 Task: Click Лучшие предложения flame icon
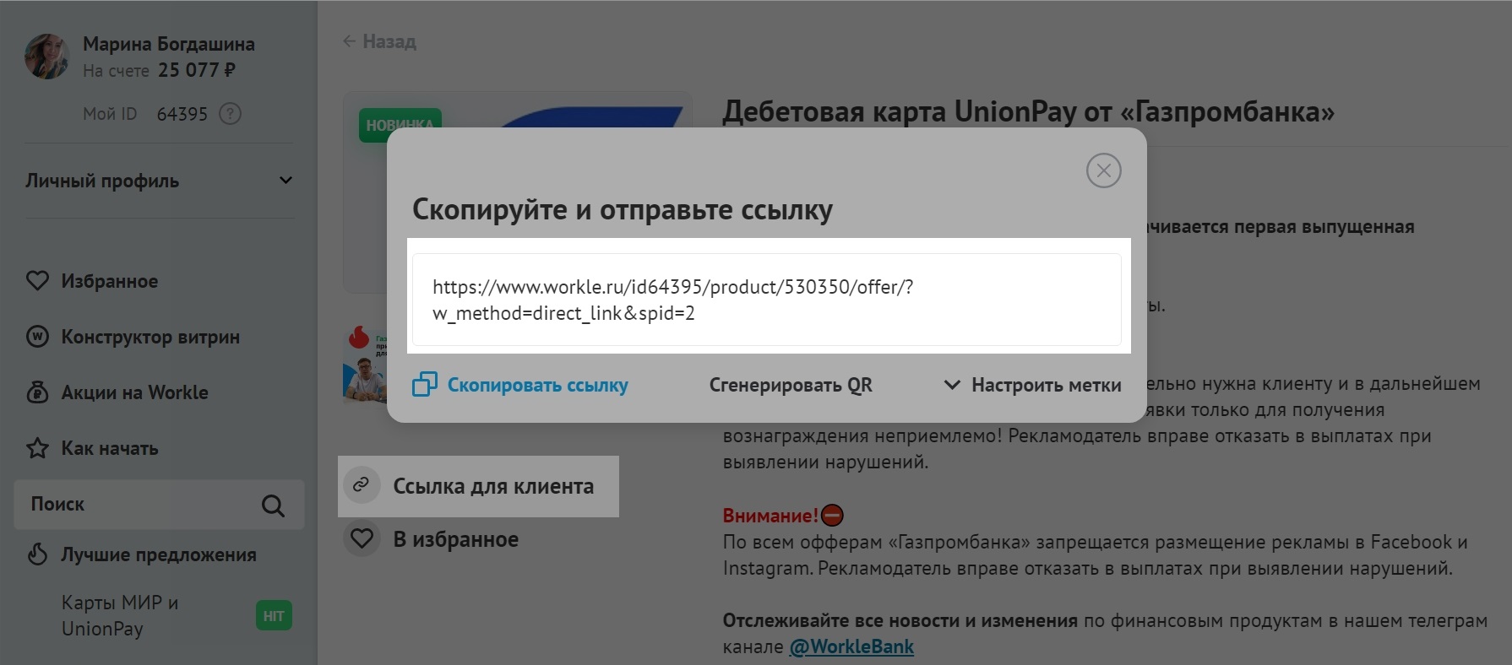pyautogui.click(x=37, y=554)
